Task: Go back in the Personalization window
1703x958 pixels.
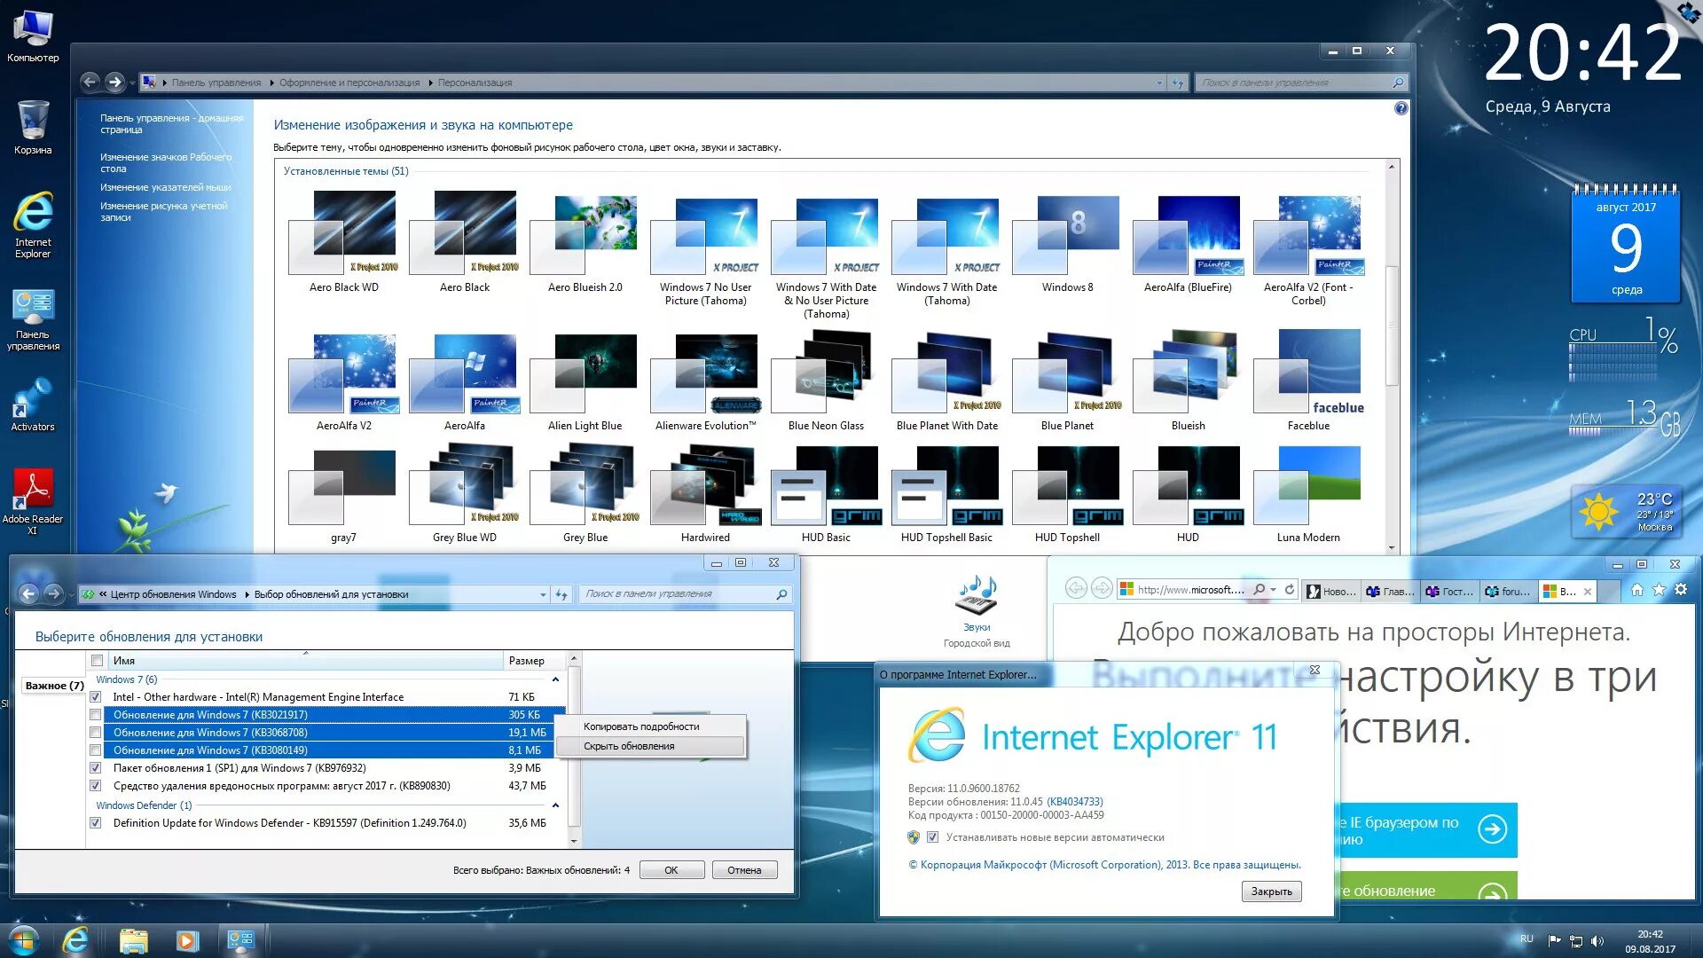Action: click(x=90, y=82)
